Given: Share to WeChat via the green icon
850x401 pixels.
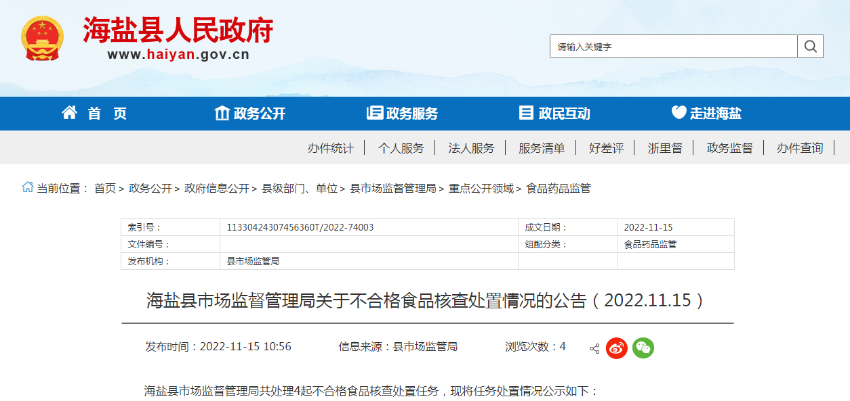Looking at the screenshot, I should [643, 348].
